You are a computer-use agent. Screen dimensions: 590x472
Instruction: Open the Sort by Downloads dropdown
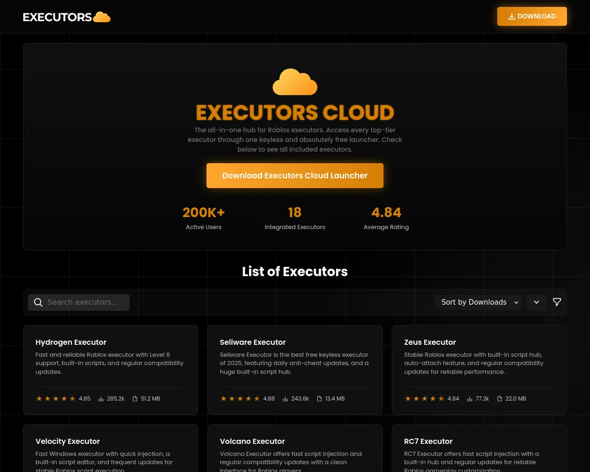coord(478,302)
